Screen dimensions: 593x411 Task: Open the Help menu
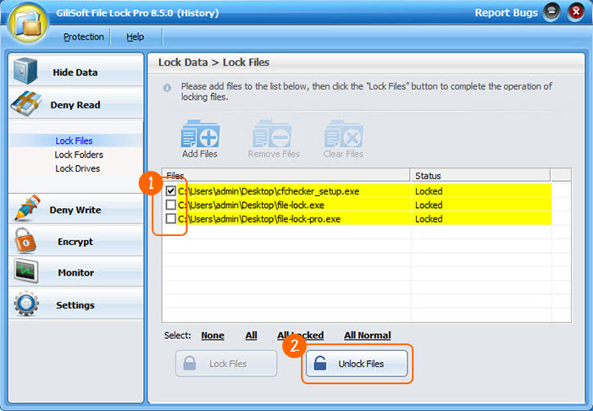click(135, 36)
